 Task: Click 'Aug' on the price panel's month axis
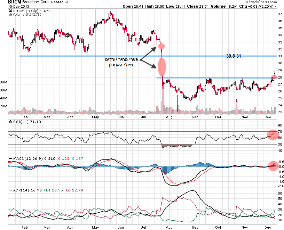coord(169,117)
